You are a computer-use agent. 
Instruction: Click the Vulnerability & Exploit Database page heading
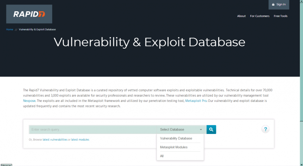(x=149, y=42)
